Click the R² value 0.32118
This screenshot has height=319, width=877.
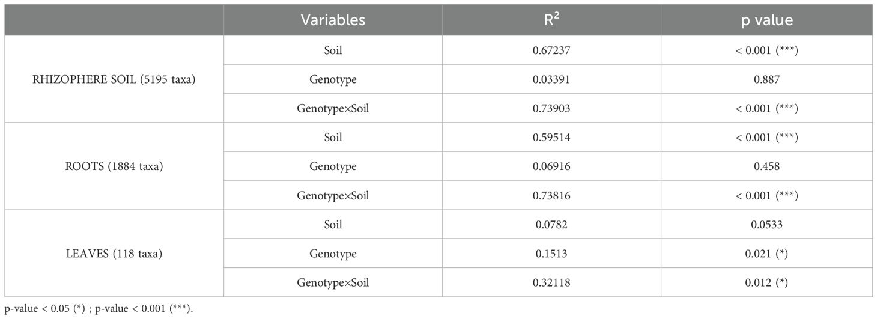tap(551, 282)
